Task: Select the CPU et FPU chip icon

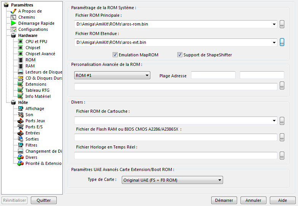Action: coord(20,42)
